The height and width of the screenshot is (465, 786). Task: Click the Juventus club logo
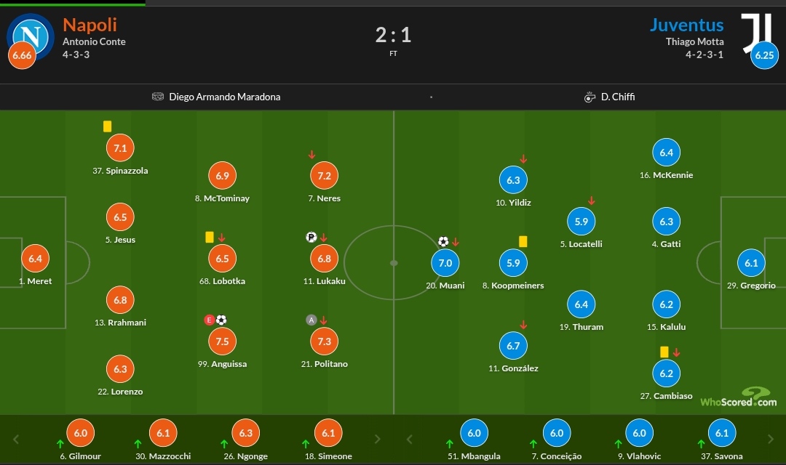pos(757,32)
